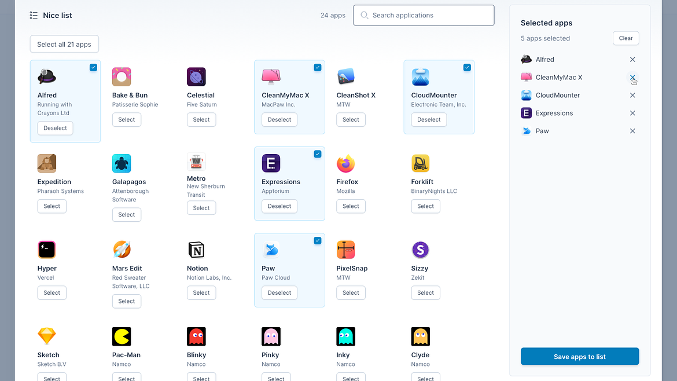Screen dimensions: 677x381
Task: Deselect the Paw app
Action: tap(279, 292)
